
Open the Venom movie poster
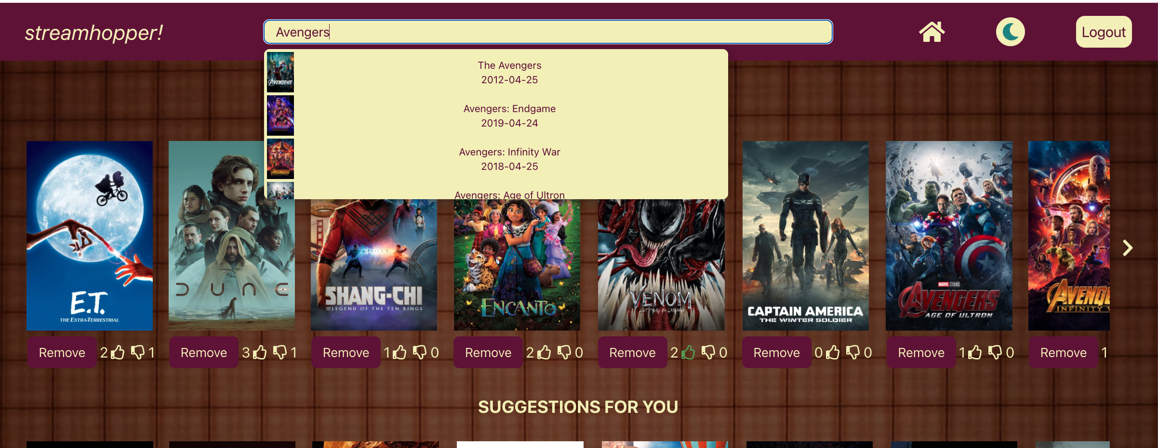[x=661, y=265]
